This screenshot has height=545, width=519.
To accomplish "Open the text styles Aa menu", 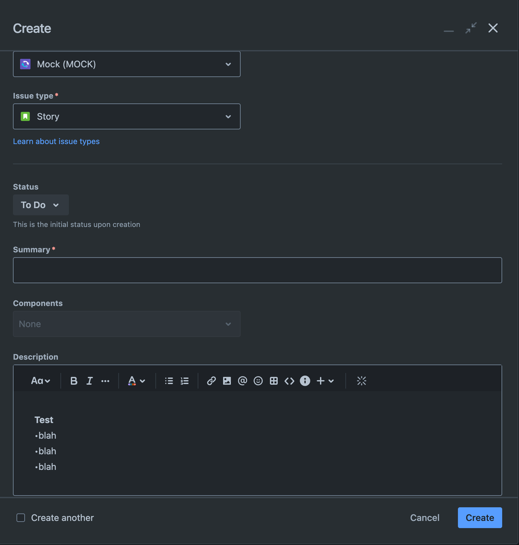I will 40,381.
